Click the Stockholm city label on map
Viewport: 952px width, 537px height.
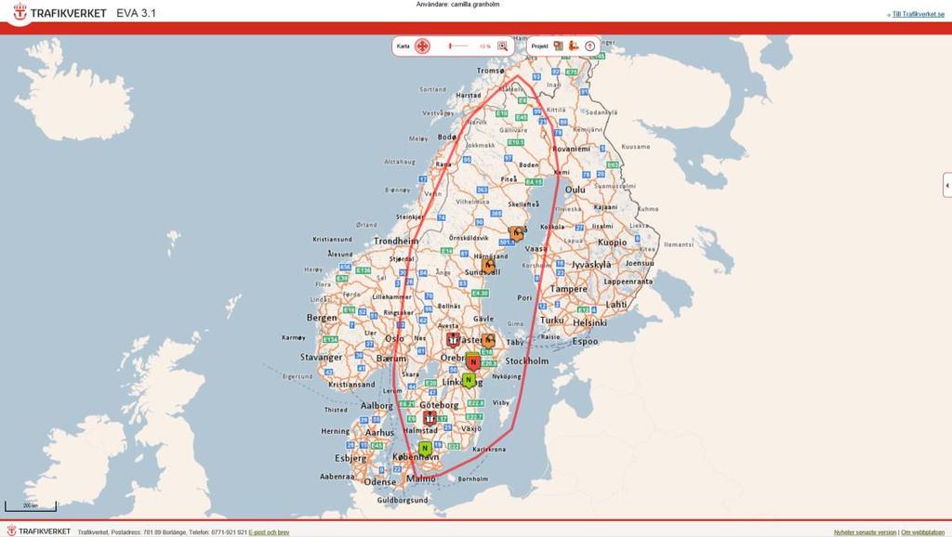[x=527, y=360]
